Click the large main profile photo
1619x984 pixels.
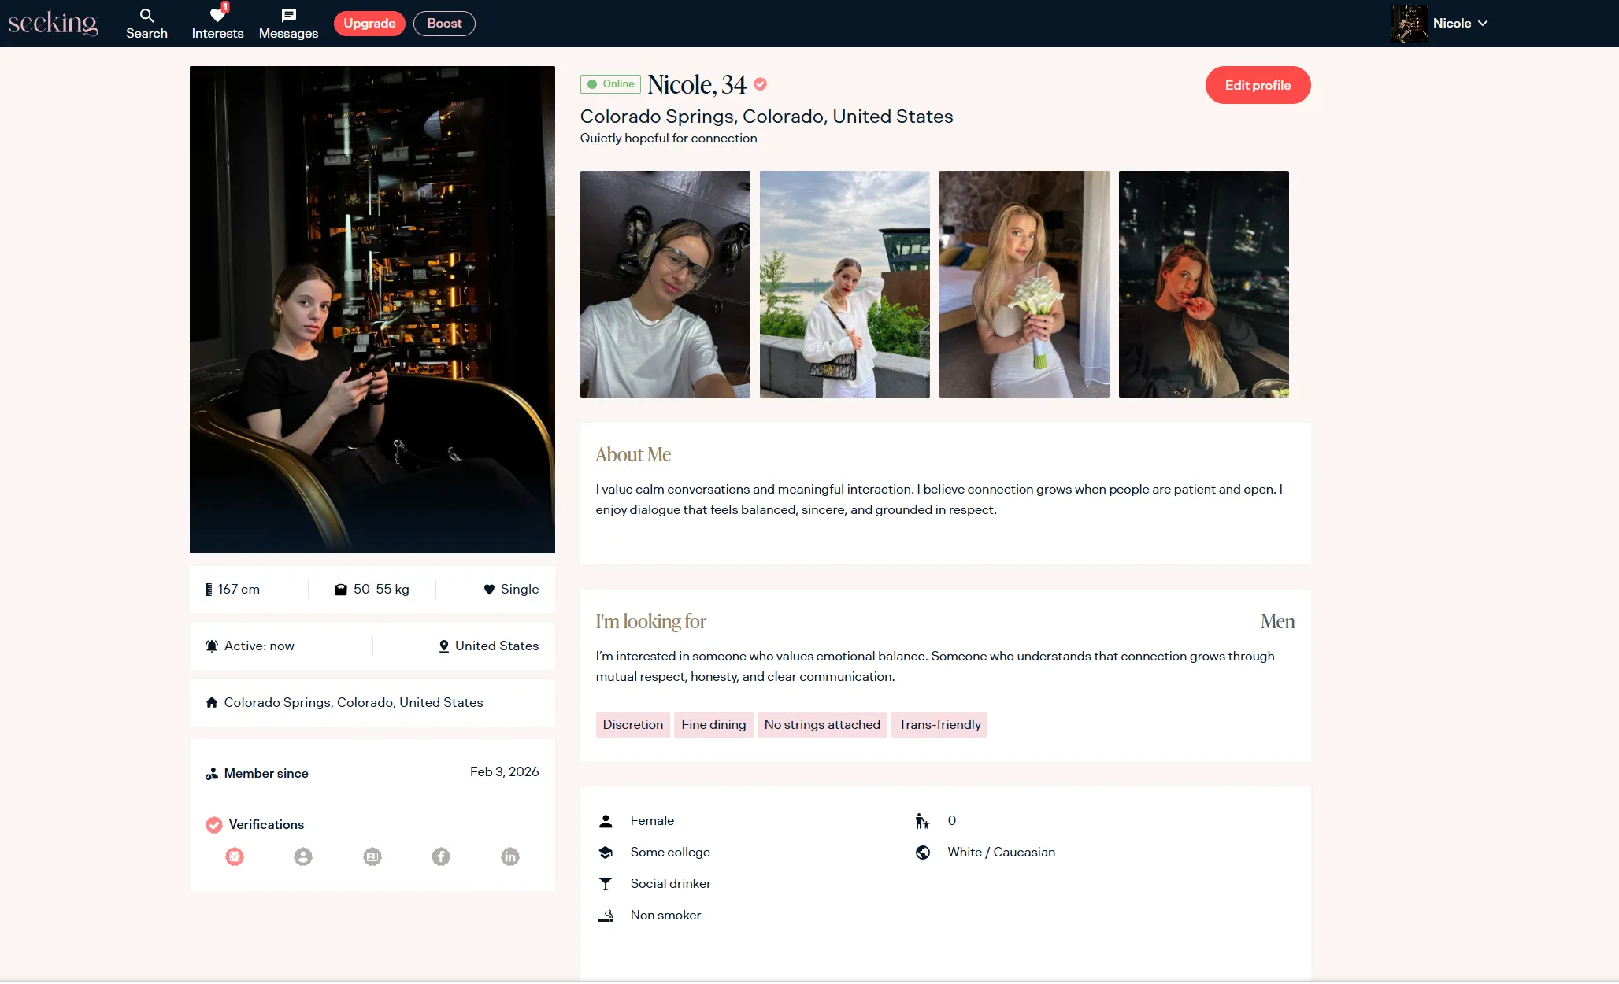[x=372, y=309]
